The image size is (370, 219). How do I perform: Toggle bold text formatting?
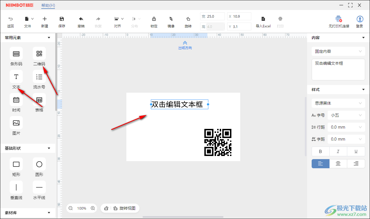coord(320,151)
